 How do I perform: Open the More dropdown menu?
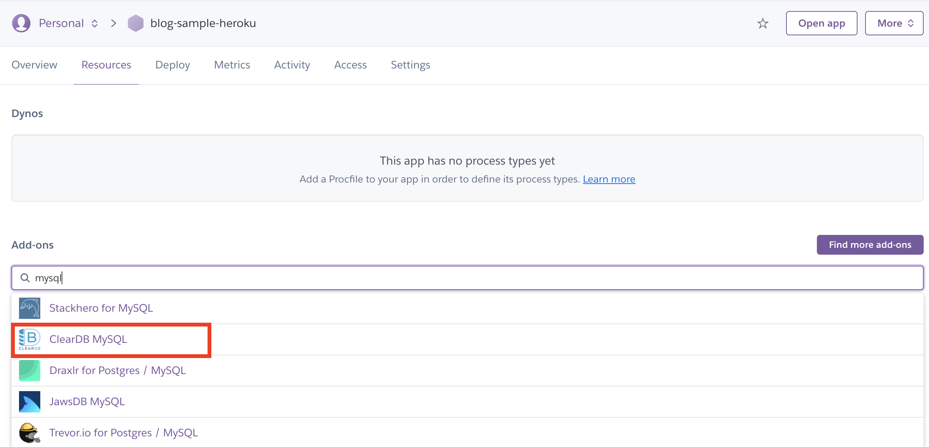[894, 23]
